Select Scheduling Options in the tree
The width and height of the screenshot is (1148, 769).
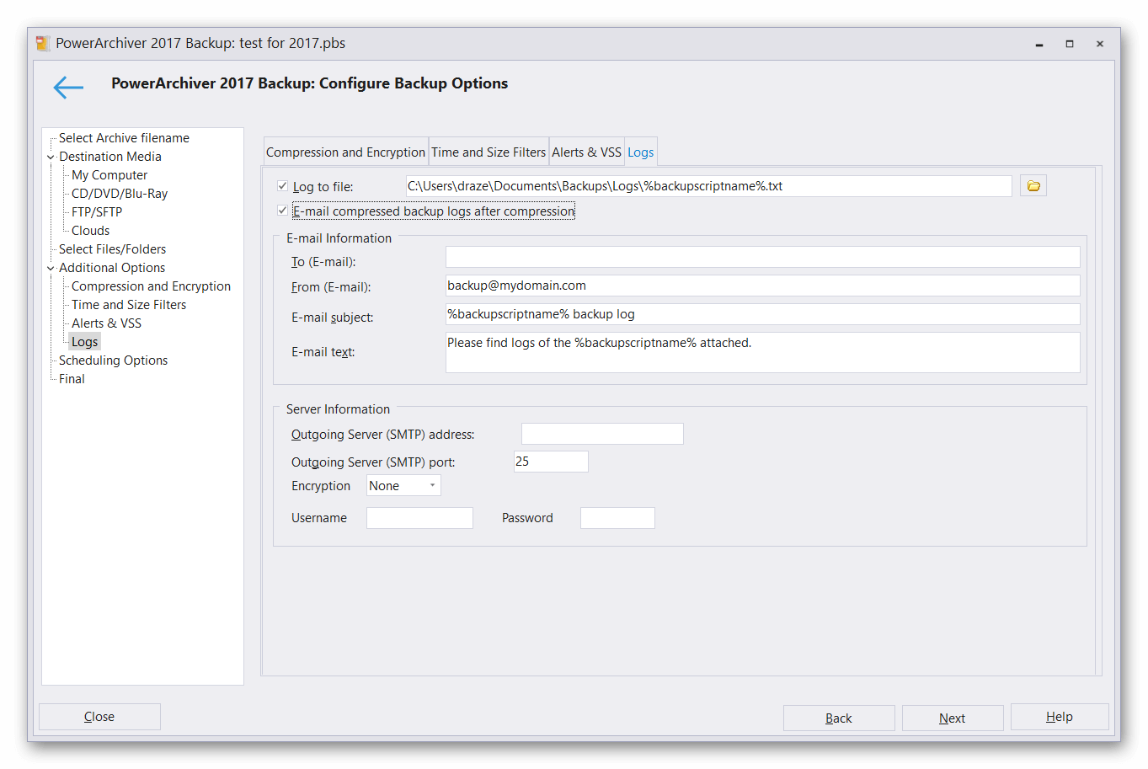[x=113, y=360]
